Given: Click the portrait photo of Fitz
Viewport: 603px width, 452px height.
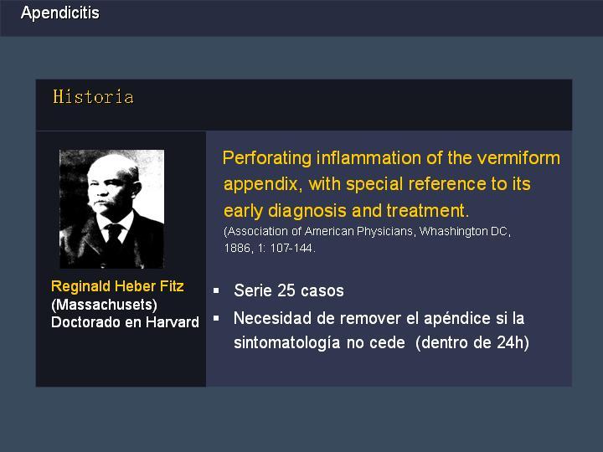Looking at the screenshot, I should [111, 208].
